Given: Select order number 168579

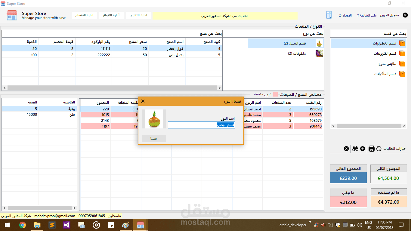Looking at the screenshot, I should pos(308,121).
